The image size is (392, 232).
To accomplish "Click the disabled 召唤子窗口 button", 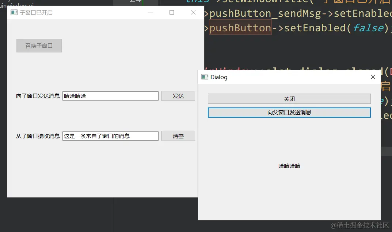I will pos(39,46).
